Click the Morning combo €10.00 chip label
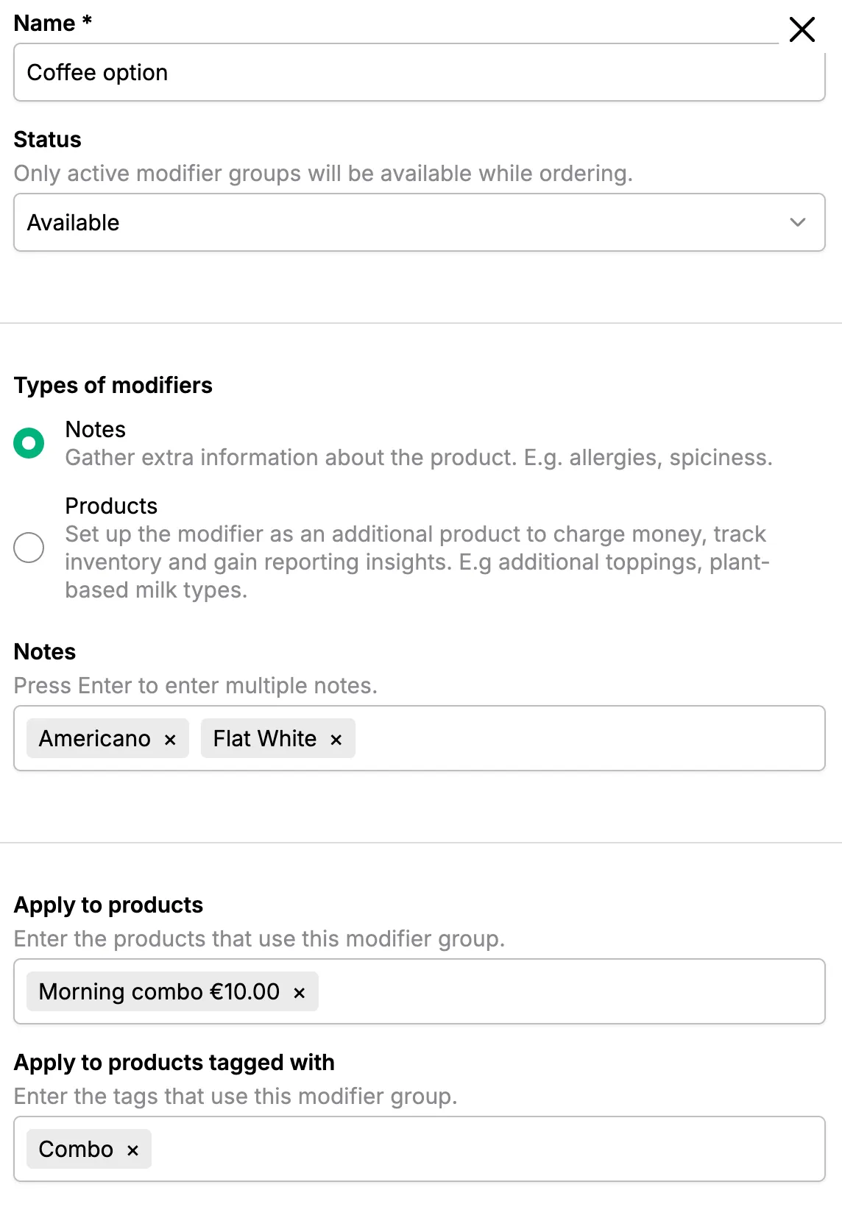The image size is (842, 1207). point(159,991)
